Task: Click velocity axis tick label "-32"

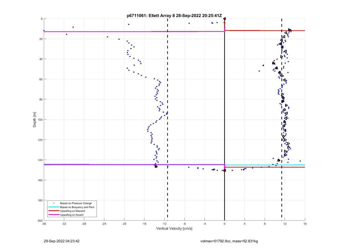Action: point(64,224)
